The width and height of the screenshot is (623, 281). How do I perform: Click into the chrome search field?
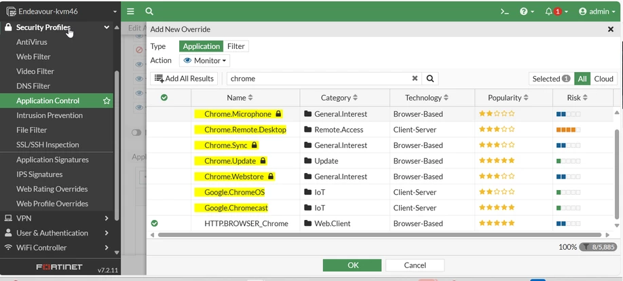coord(320,79)
